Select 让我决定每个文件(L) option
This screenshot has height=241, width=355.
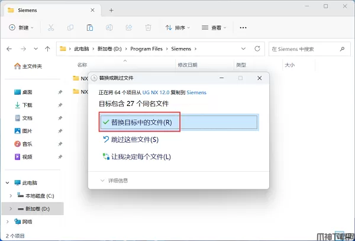(x=137, y=157)
